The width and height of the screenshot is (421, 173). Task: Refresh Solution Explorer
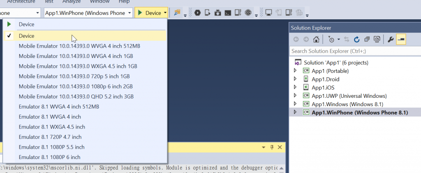coord(356,39)
